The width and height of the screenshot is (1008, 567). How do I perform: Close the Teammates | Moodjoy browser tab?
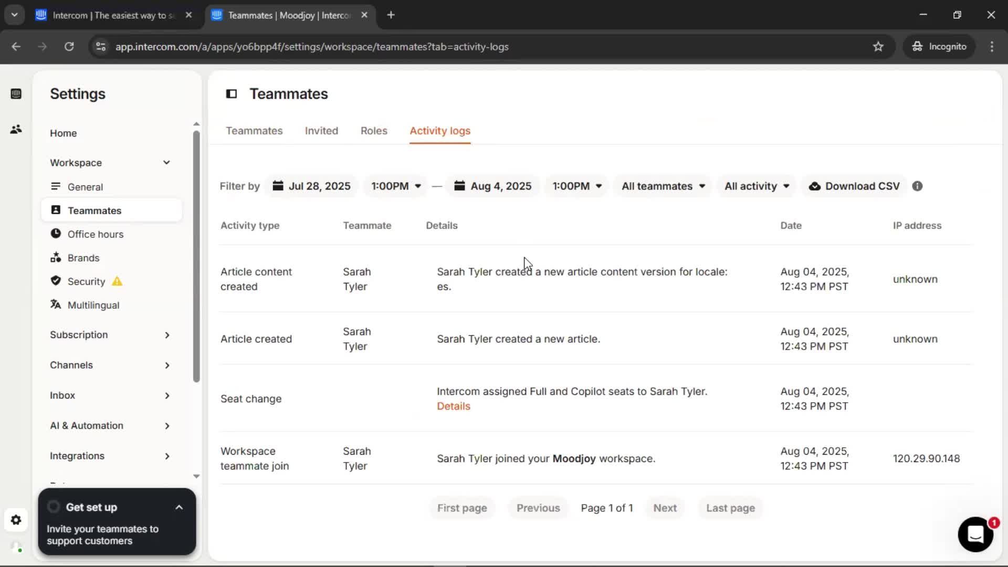coord(364,15)
